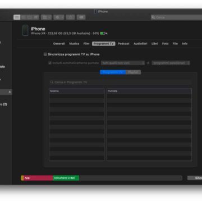
Task: Switch Finder to icon view
Action: click(x=17, y=17)
